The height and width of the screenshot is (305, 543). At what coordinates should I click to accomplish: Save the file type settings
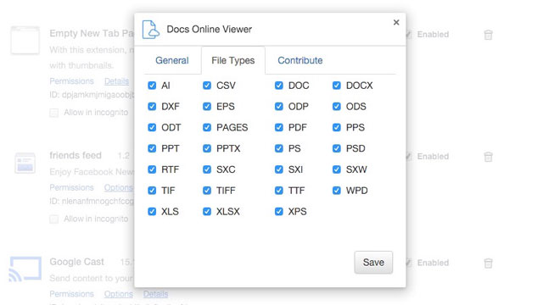click(373, 263)
